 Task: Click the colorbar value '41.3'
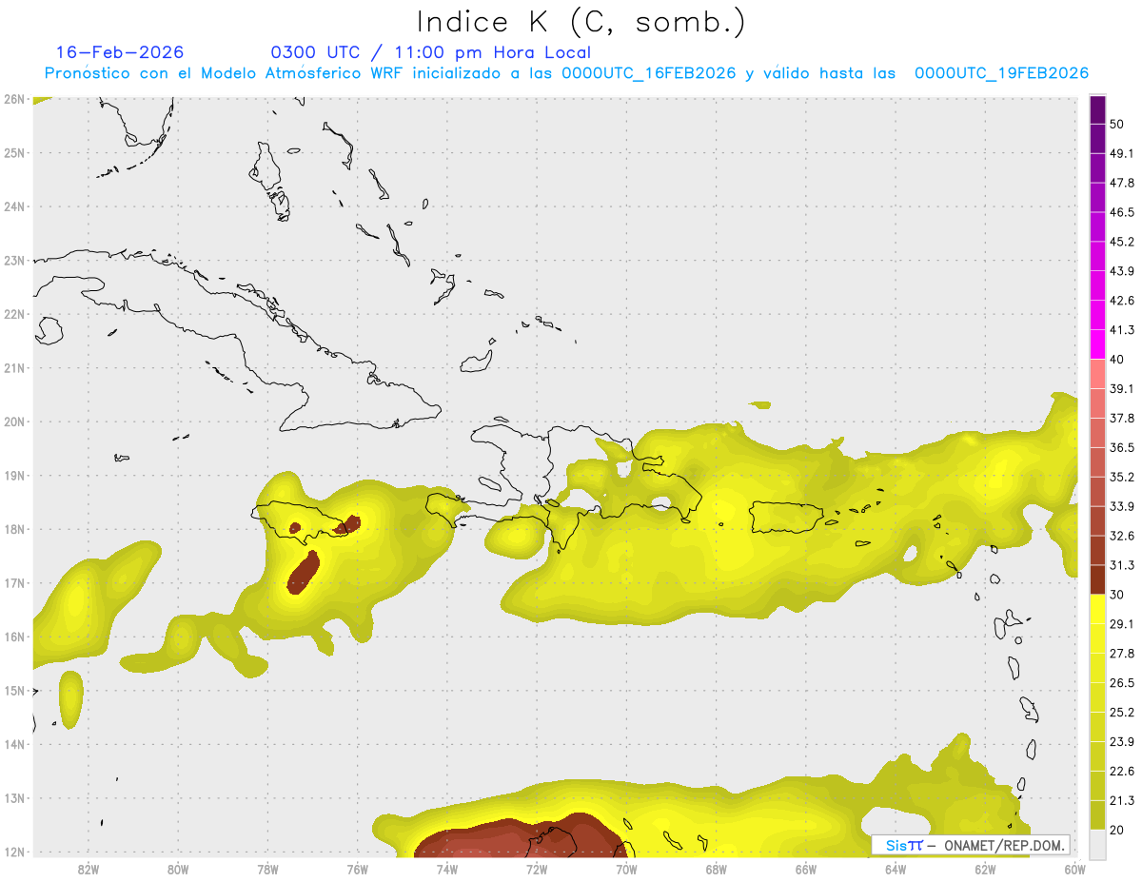click(x=1120, y=330)
